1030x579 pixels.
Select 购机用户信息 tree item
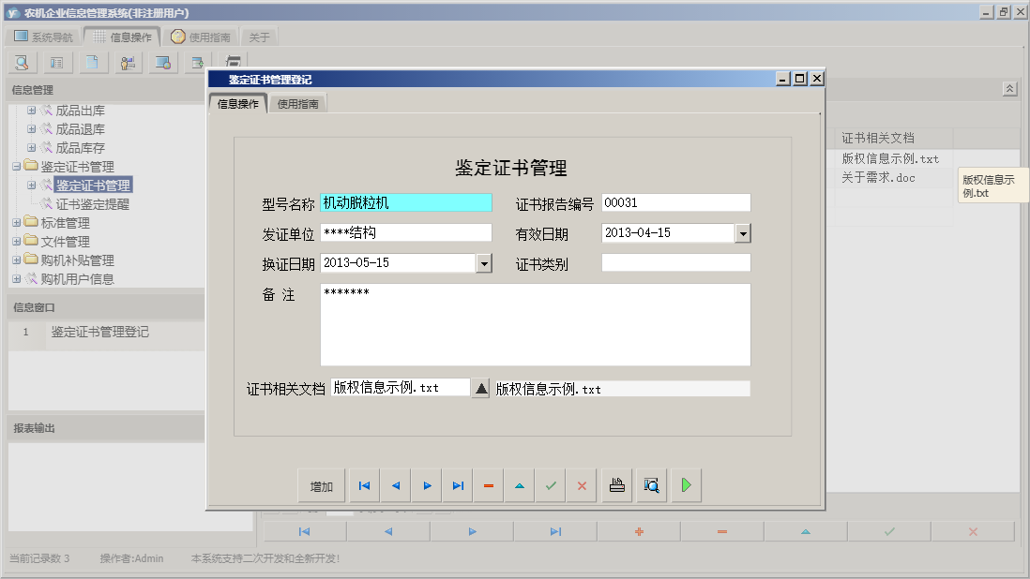78,278
